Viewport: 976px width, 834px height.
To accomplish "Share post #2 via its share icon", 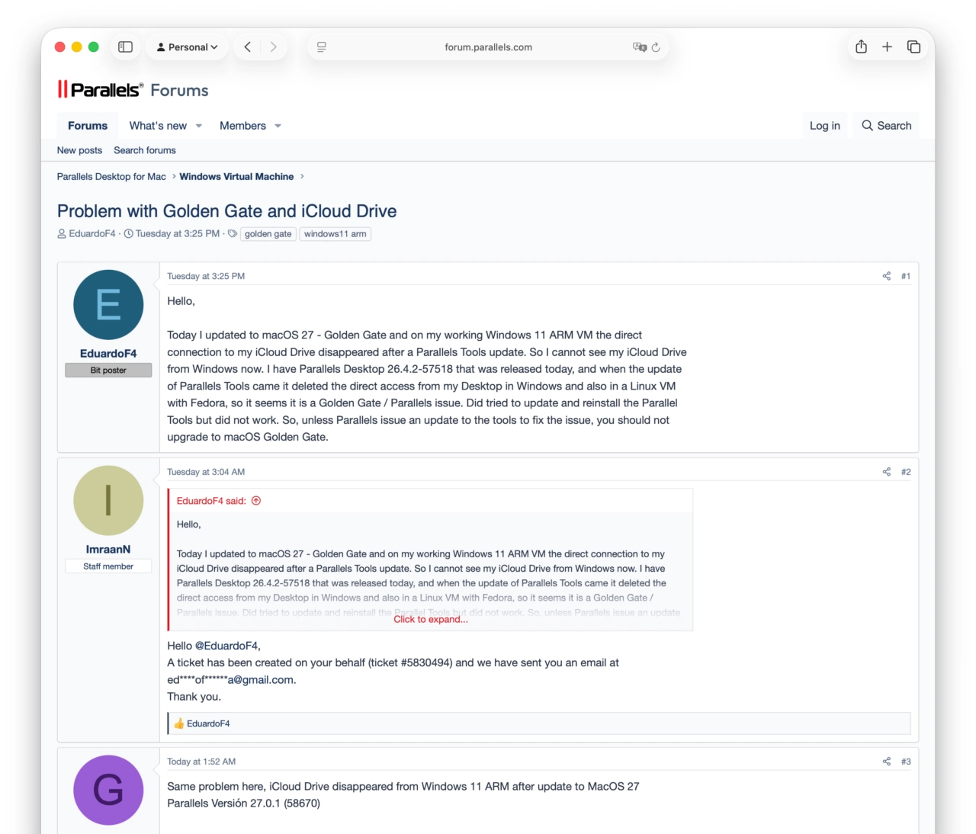I will click(x=887, y=472).
